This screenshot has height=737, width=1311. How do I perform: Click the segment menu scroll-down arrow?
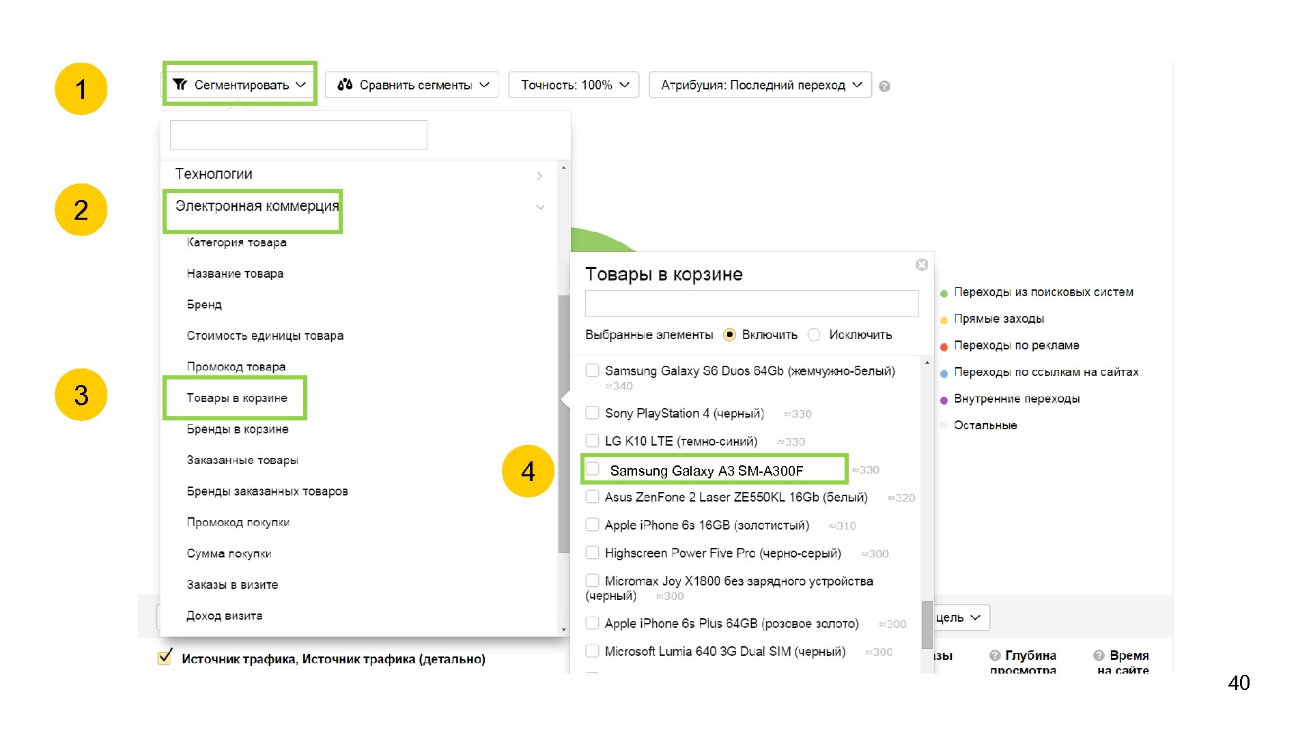click(563, 630)
